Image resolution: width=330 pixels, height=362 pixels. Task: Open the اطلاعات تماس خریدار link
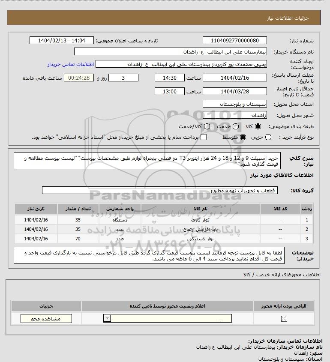pyautogui.click(x=71, y=64)
